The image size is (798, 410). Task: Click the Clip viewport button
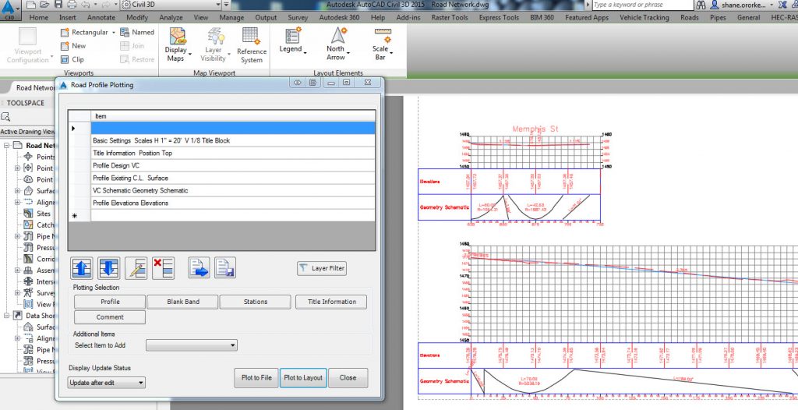click(x=72, y=59)
